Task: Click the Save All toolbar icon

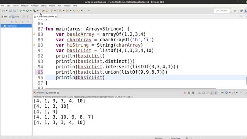Action: point(15,11)
